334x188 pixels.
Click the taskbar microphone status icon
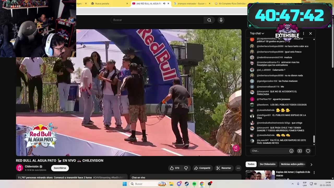[x=298, y=184]
